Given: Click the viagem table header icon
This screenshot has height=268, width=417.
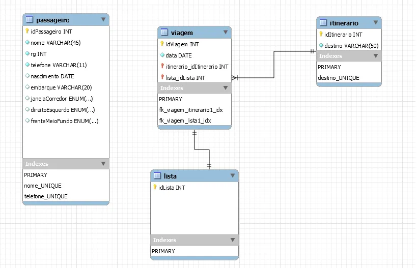Looking at the screenshot, I should (x=164, y=33).
